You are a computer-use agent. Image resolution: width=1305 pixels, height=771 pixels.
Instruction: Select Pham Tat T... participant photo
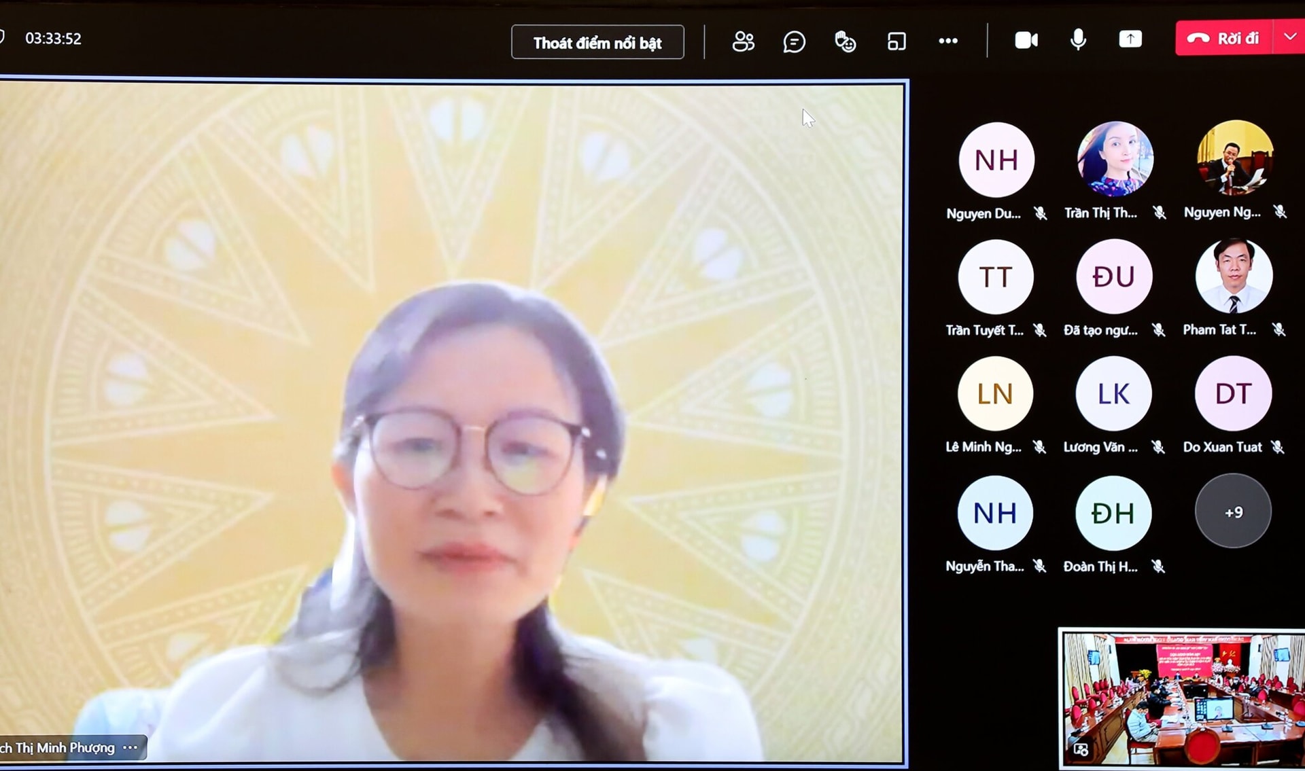(1234, 276)
